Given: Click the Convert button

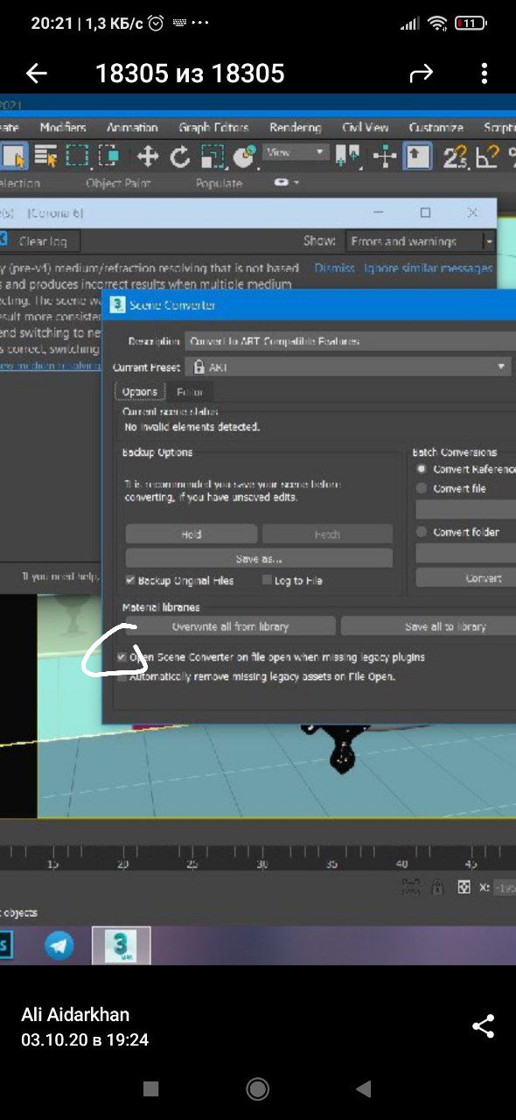Looking at the screenshot, I should (466, 577).
